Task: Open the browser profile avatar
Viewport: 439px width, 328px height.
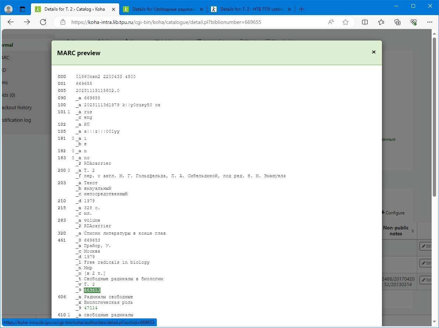Action: [8, 9]
